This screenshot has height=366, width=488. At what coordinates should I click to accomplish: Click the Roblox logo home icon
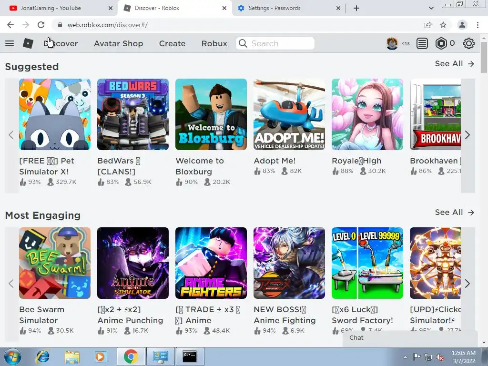pos(28,43)
